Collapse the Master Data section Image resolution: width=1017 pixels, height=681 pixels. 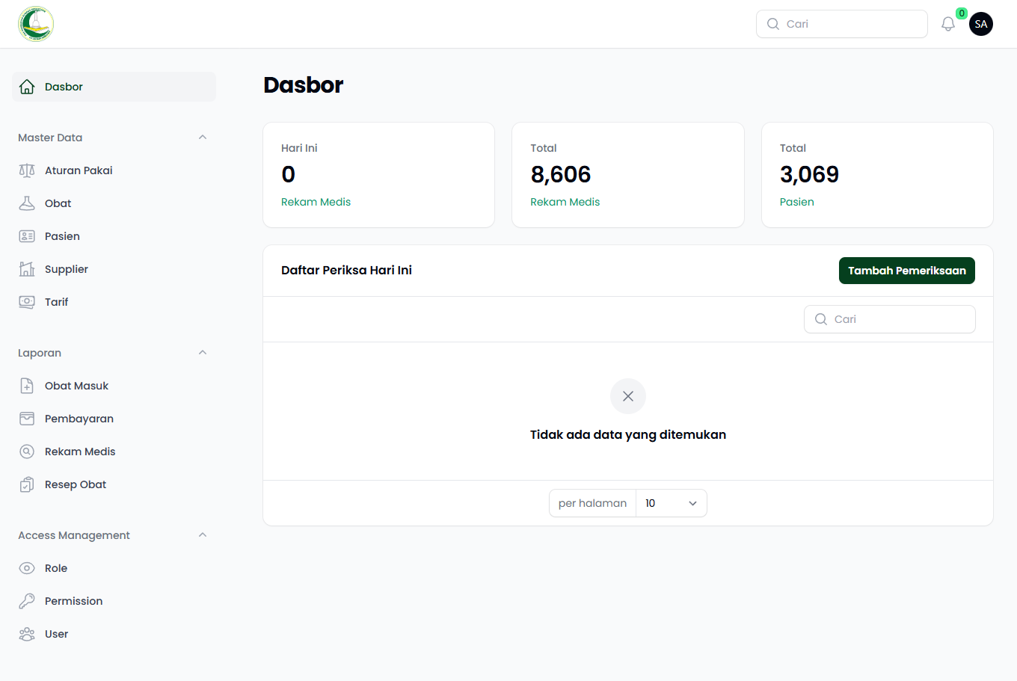click(x=203, y=138)
